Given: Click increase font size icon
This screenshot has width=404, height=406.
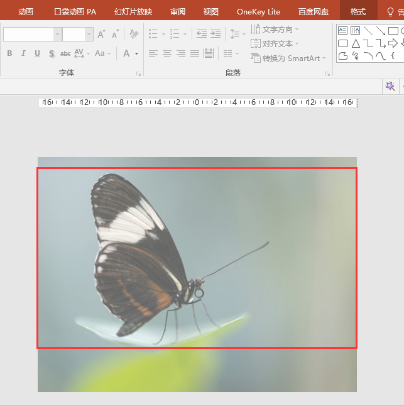Looking at the screenshot, I should (101, 34).
